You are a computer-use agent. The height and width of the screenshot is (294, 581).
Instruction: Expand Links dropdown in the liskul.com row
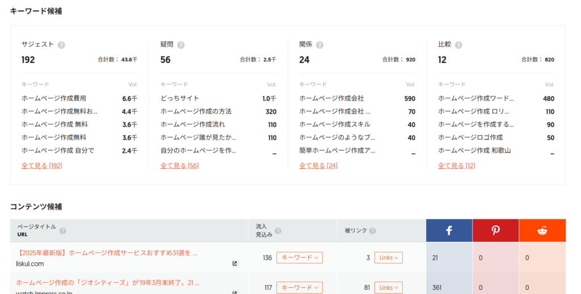388,258
